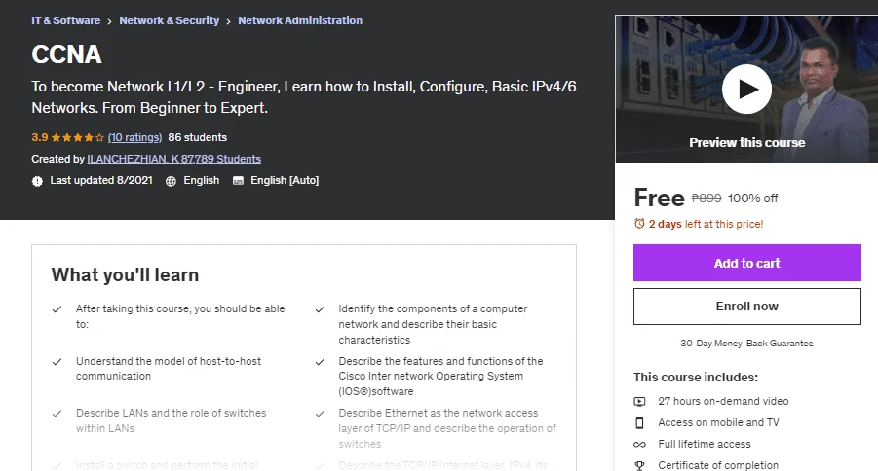Click the on-demand video icon
878x471 pixels.
[x=639, y=402]
